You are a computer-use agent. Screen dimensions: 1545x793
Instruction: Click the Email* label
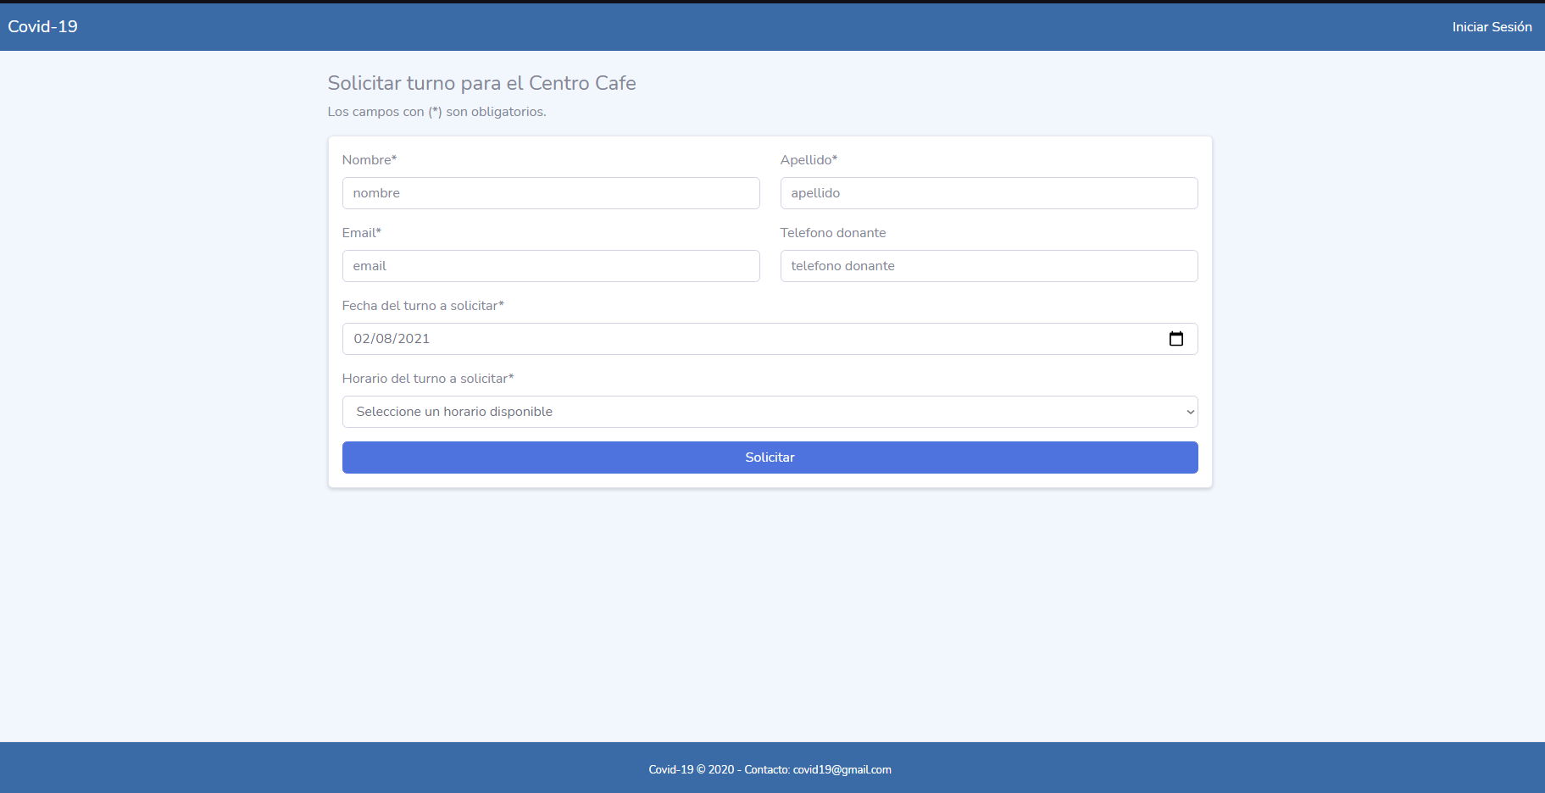click(x=362, y=233)
